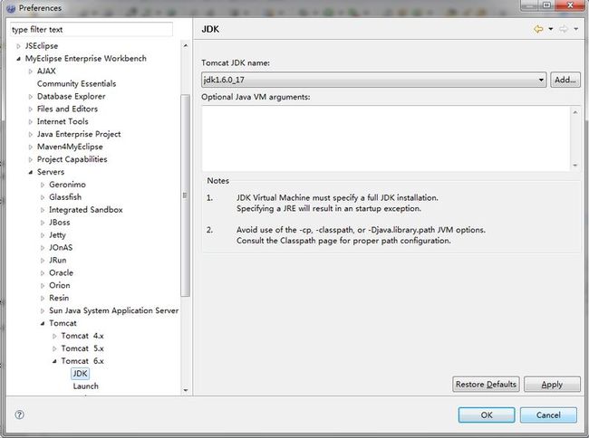Select Tomcat 5.x tree item

tap(82, 348)
